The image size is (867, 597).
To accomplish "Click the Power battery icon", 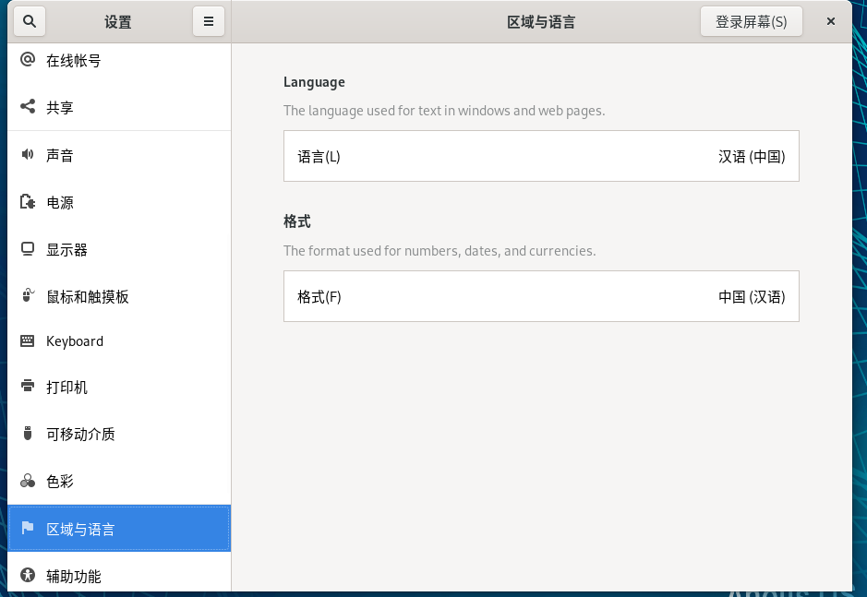I will (x=28, y=202).
